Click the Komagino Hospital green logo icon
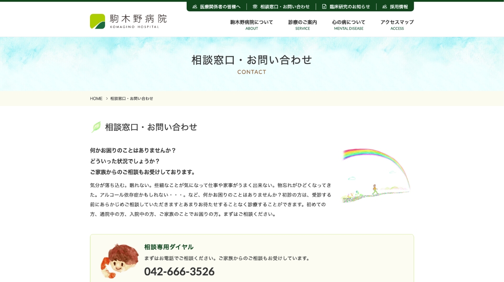This screenshot has width=504, height=282. click(98, 21)
